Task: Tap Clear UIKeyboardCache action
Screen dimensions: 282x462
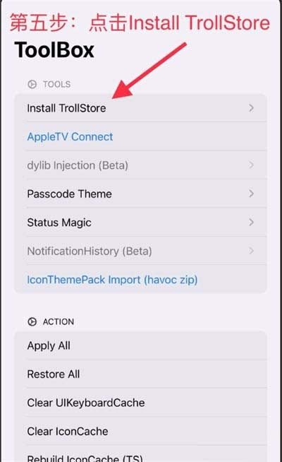Action: [140, 403]
